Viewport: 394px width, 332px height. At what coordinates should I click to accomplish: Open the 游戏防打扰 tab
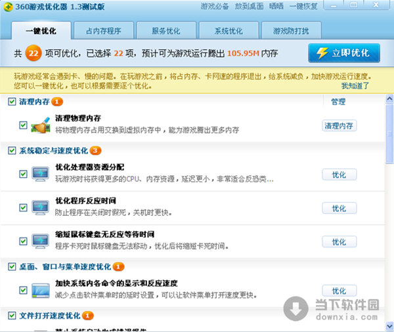click(x=291, y=31)
